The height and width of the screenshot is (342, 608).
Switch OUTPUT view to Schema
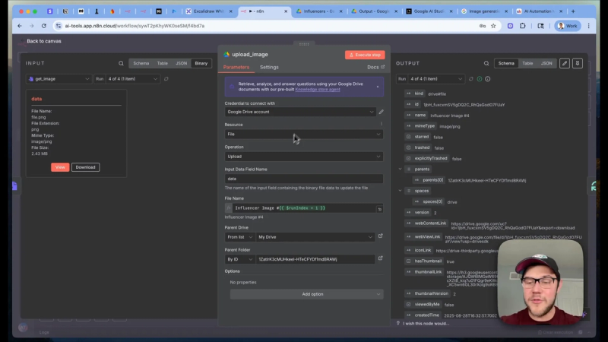[506, 63]
